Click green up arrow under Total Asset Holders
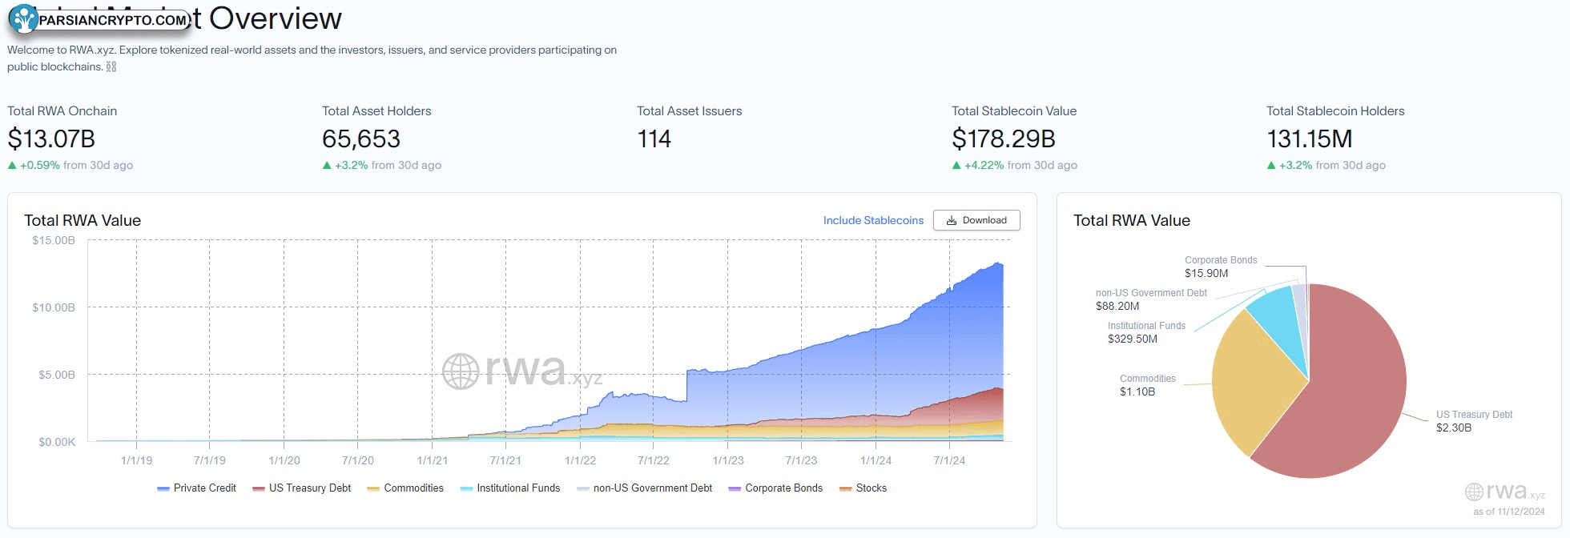 [327, 166]
